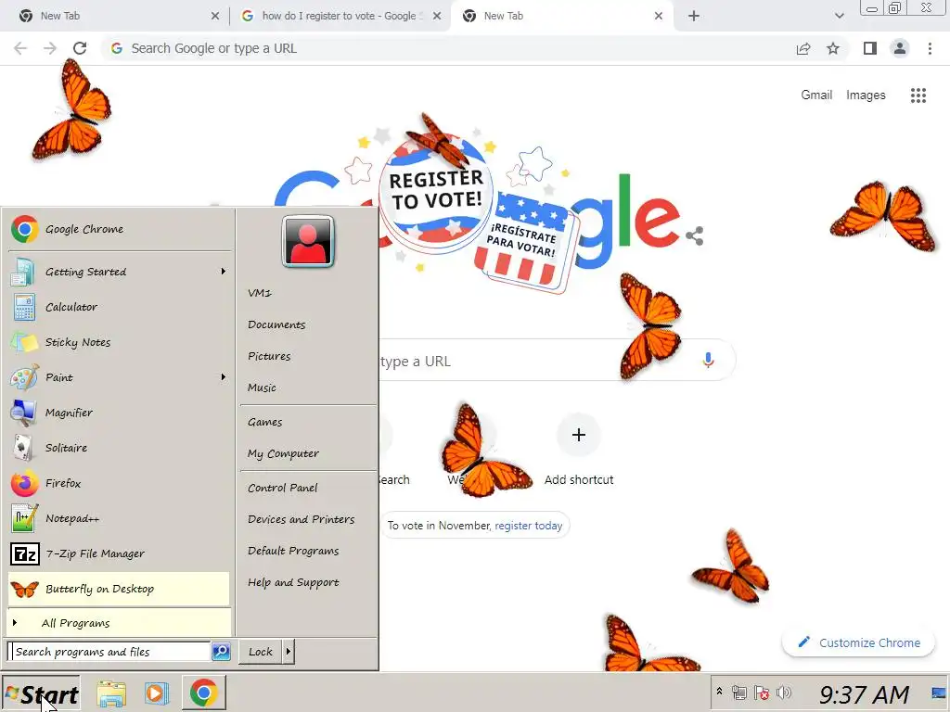
Task: Launch Firefox from Start menu
Action: coord(119,483)
